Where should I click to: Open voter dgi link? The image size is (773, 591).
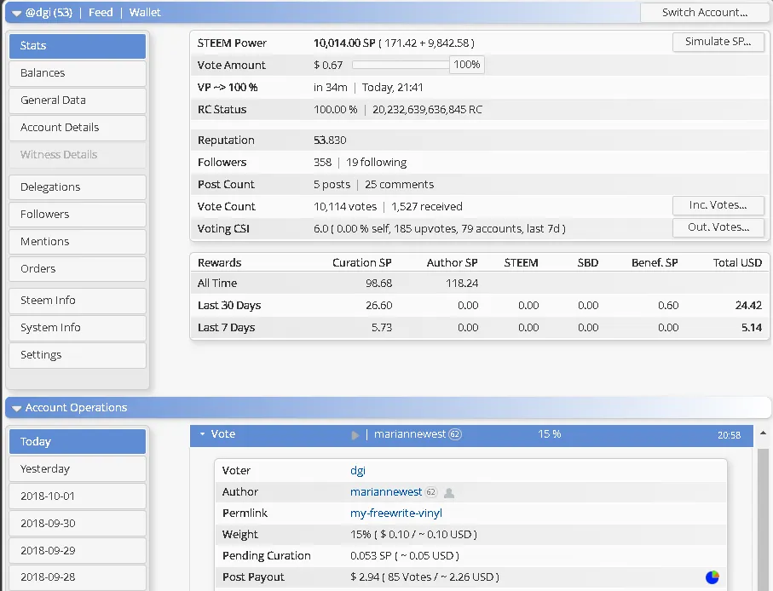pyautogui.click(x=358, y=471)
